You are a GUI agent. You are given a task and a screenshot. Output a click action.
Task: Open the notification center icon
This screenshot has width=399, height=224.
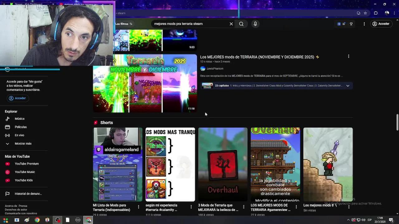(391, 220)
